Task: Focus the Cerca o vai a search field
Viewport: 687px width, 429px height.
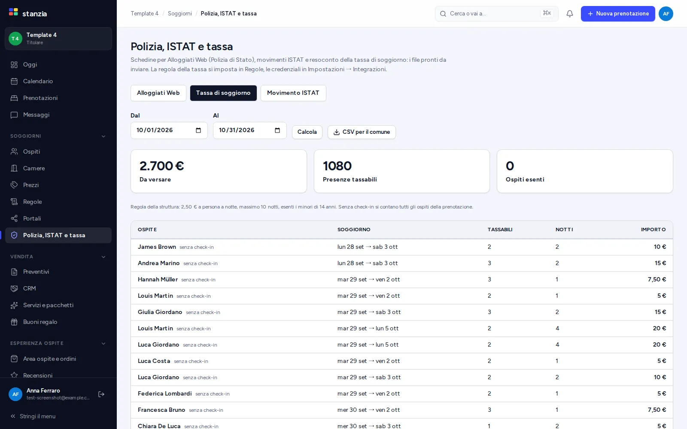Action: 496,14
